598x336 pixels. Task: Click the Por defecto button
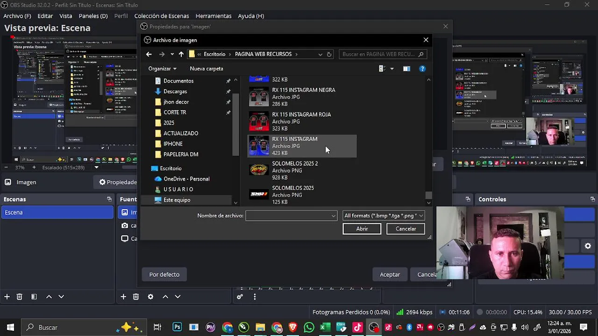pyautogui.click(x=164, y=274)
